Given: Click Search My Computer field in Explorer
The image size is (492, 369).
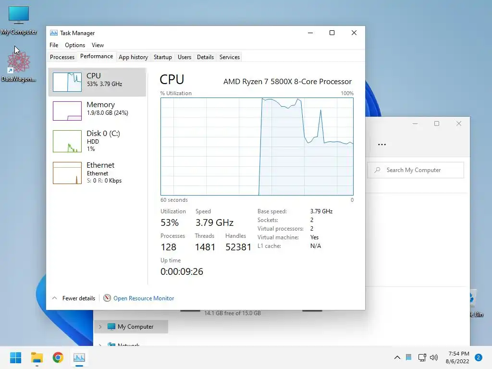Looking at the screenshot, I should [416, 170].
